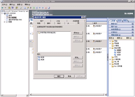Click 添加 beside the 例外 exceptions list
Image resolution: width=135 pixels, height=97 pixels.
(x=78, y=58)
